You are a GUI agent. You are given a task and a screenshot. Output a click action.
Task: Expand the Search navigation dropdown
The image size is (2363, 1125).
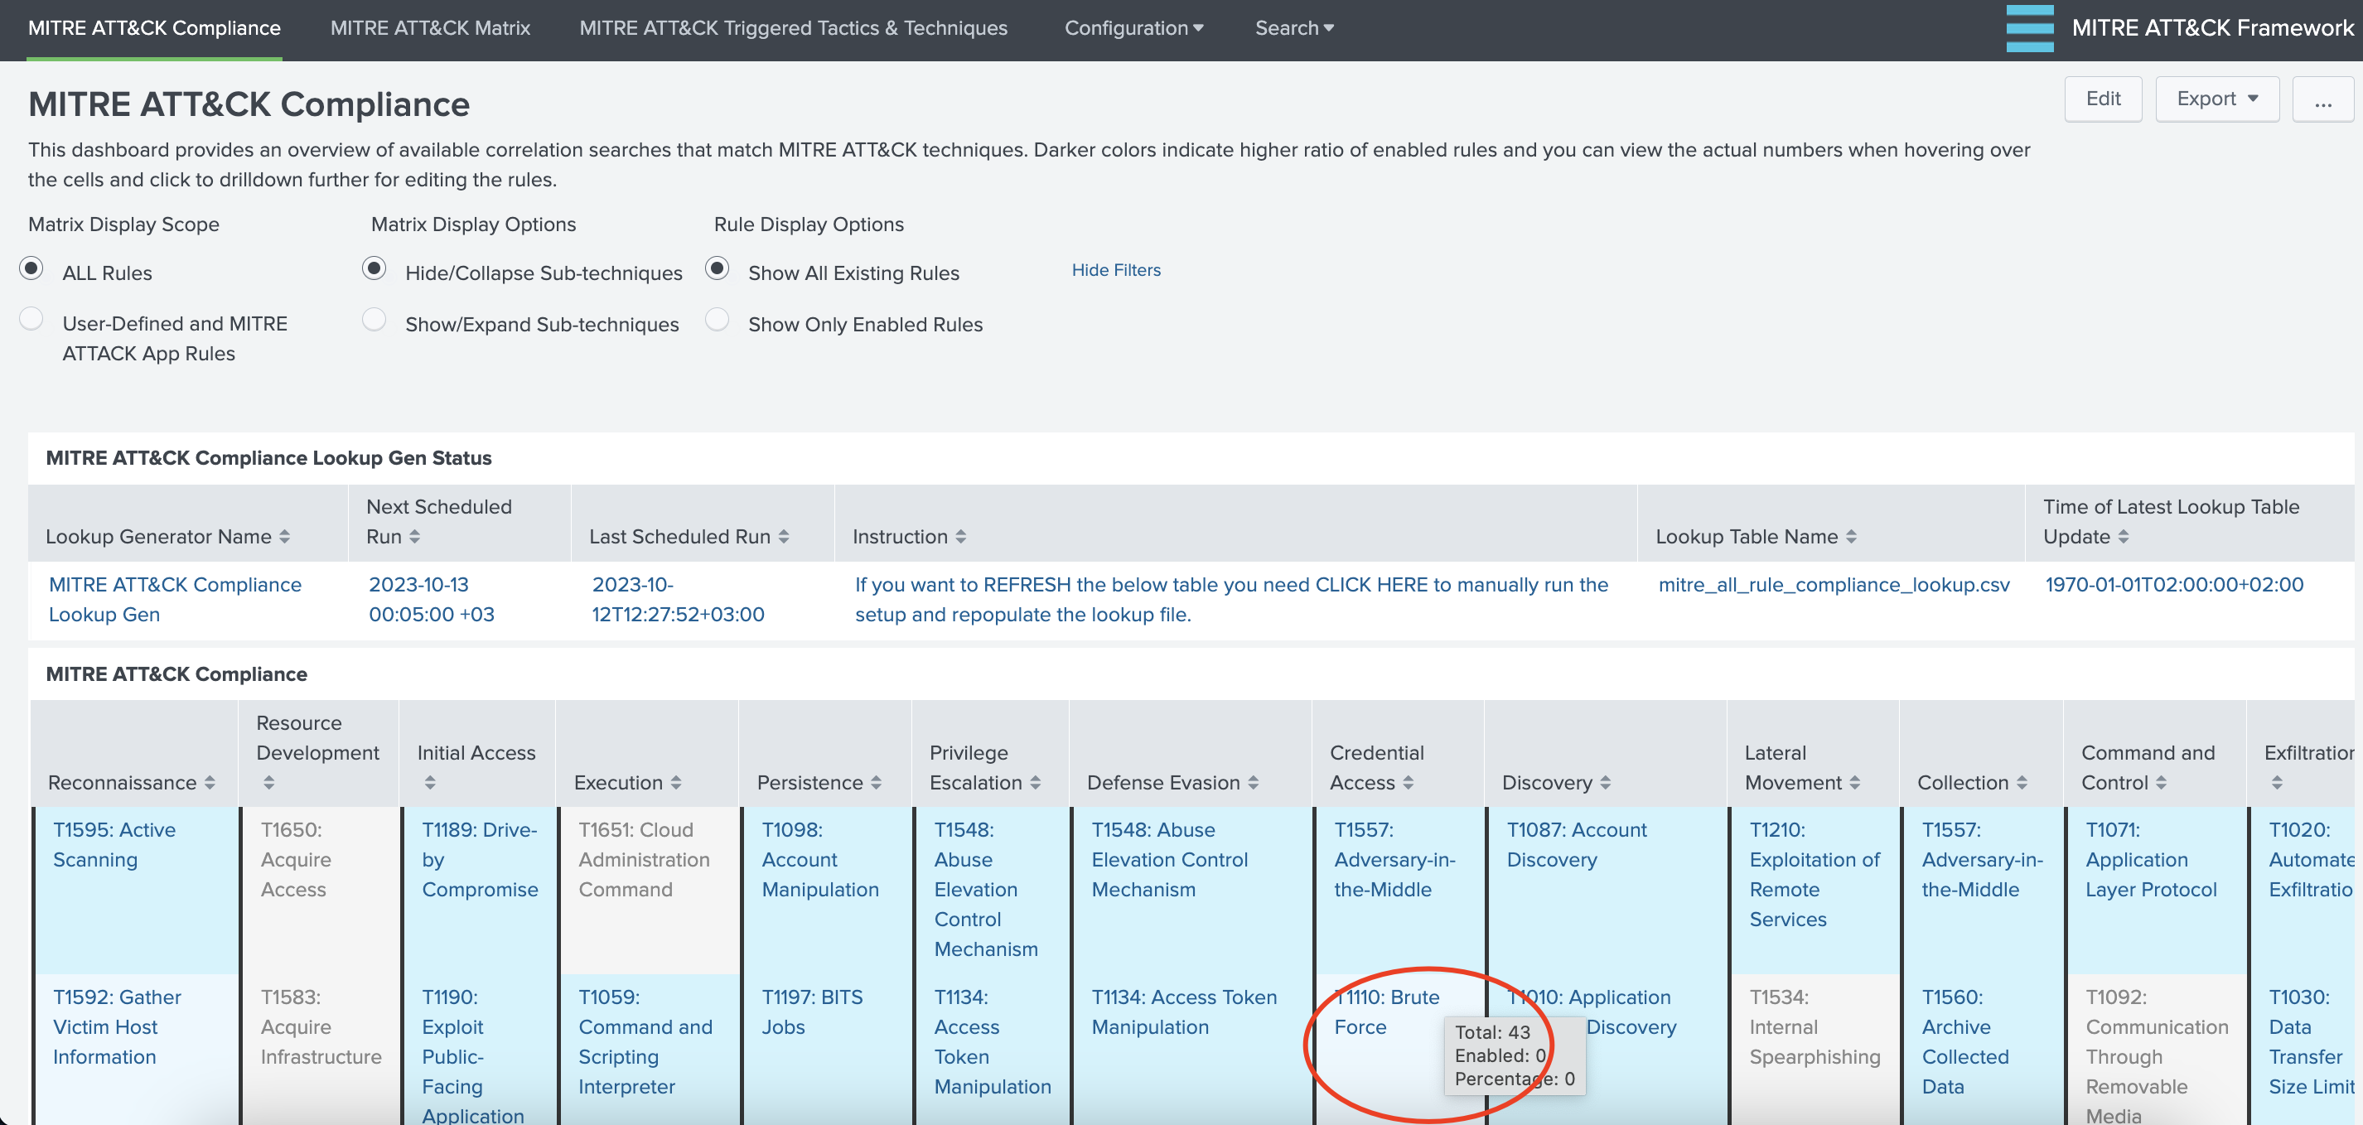1293,28
